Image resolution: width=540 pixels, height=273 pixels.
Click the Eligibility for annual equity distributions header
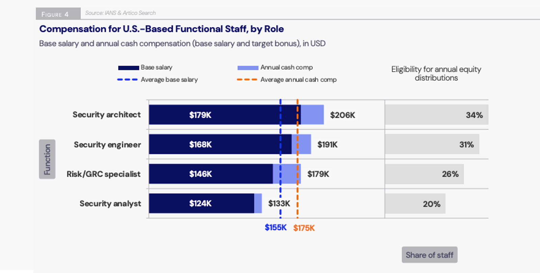(436, 73)
